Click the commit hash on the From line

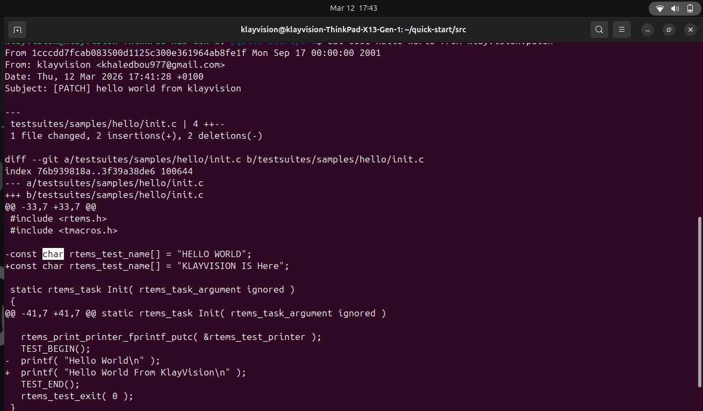139,53
